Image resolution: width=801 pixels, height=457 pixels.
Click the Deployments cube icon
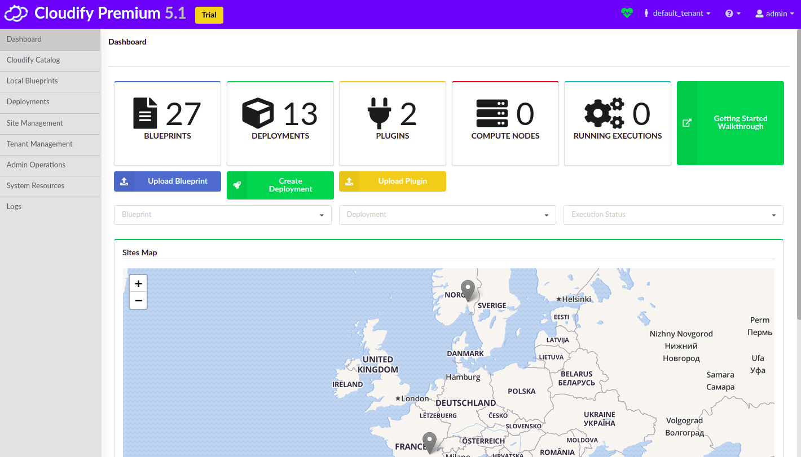pyautogui.click(x=258, y=113)
